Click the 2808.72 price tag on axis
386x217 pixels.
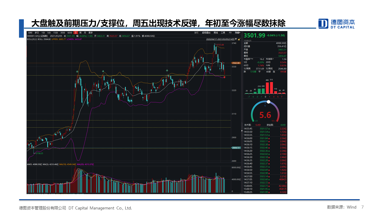[x=235, y=148]
